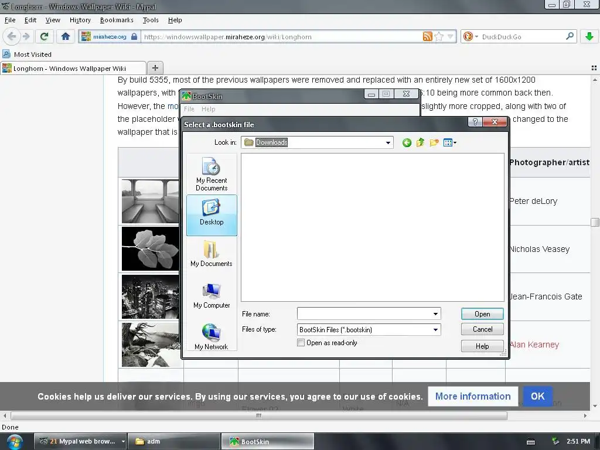The width and height of the screenshot is (600, 450).
Task: Create new folder in file dialog
Action: pyautogui.click(x=434, y=143)
